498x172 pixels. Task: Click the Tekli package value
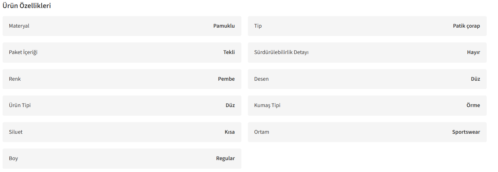229,52
